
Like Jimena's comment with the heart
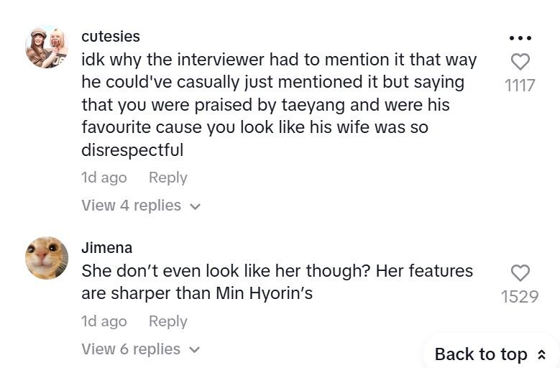pos(520,272)
